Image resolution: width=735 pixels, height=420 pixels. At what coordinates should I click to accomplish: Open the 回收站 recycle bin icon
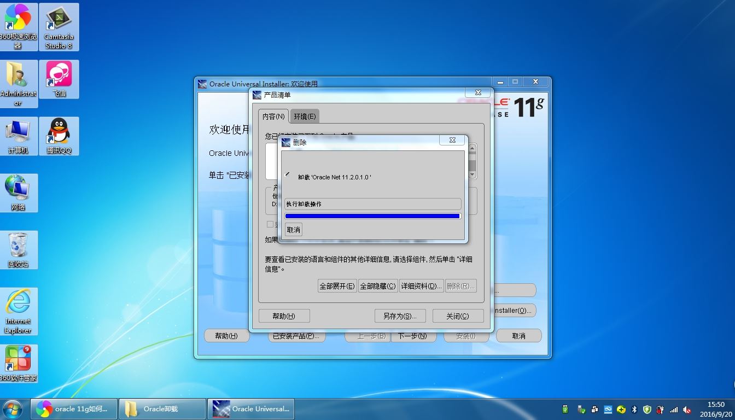(18, 250)
